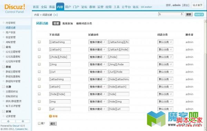Click the [退出] logout link
The height and width of the screenshot is (131, 207).
click(186, 5)
